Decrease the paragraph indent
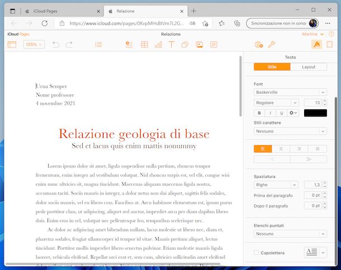 (x=272, y=159)
